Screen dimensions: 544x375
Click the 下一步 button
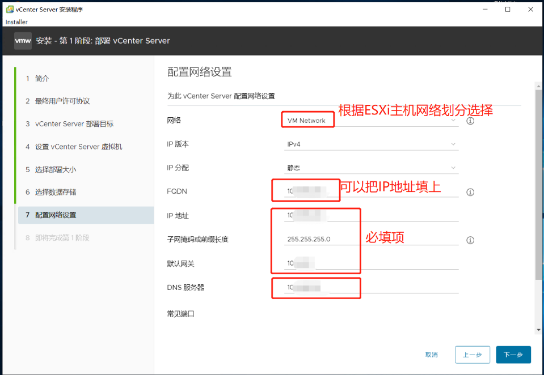coord(513,355)
